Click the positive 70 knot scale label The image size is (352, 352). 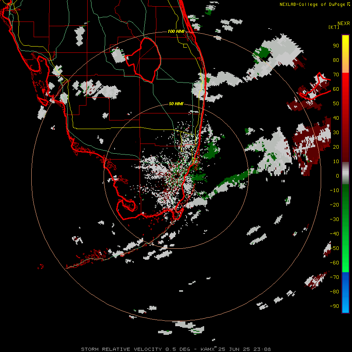pos(336,75)
